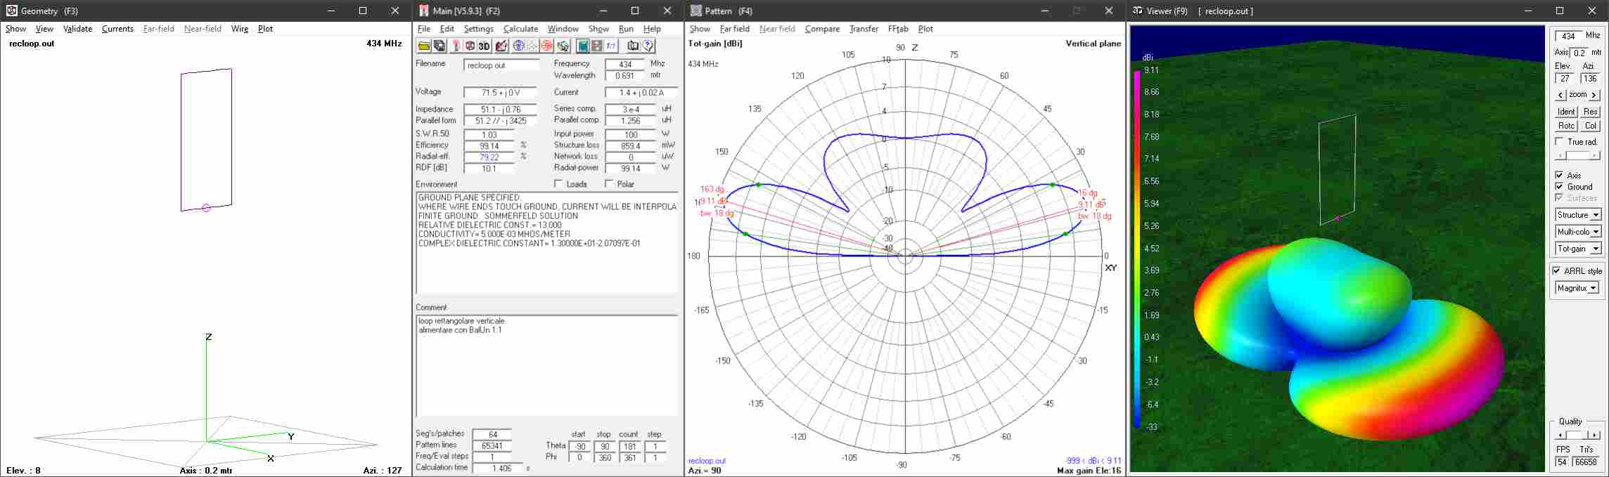1609x477 pixels.
Task: Open the Tot-gain dropdown in Viewer
Action: [x=1596, y=249]
